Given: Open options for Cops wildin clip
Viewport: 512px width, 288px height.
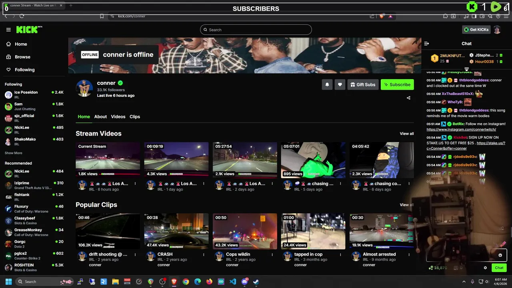Looking at the screenshot, I should (272, 254).
